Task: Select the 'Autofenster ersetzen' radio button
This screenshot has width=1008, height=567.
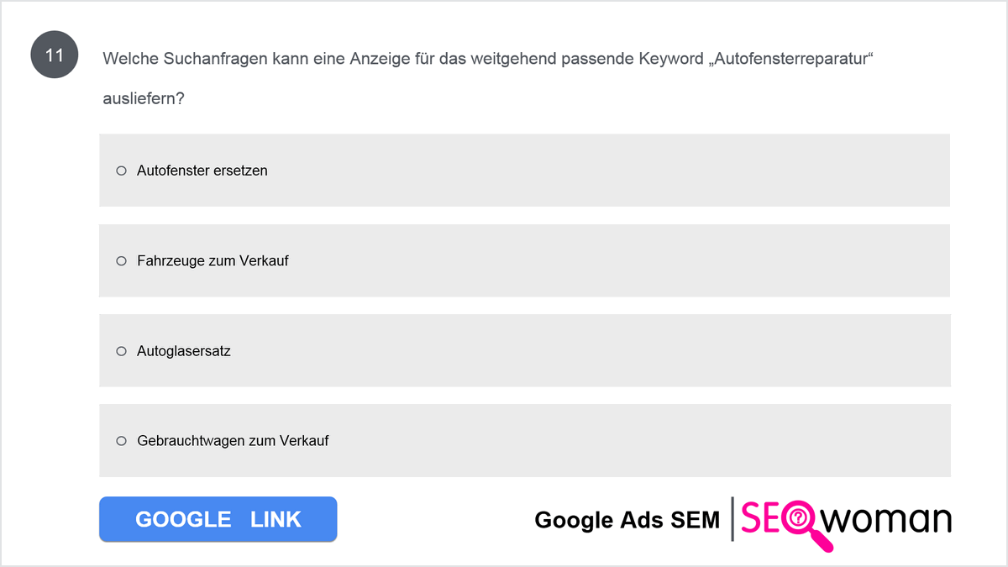Action: coord(121,171)
